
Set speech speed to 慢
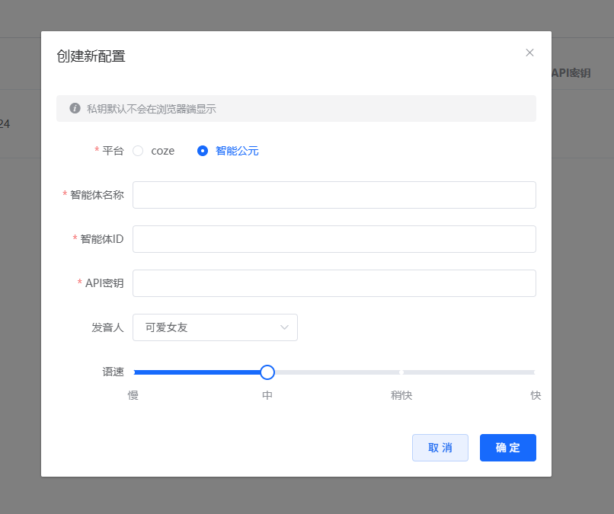134,372
